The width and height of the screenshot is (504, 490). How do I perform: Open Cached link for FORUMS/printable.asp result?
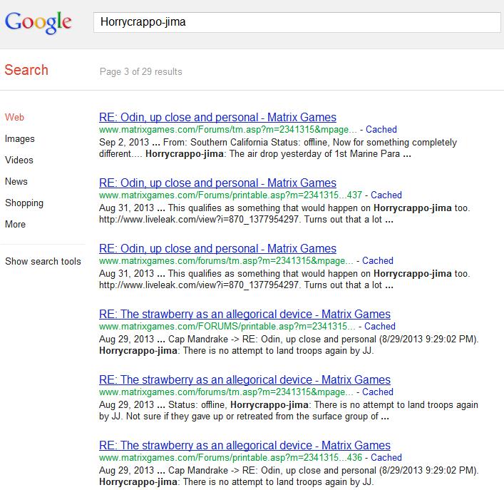pyautogui.click(x=380, y=326)
